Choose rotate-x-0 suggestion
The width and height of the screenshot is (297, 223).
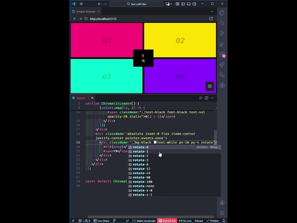tap(174, 190)
